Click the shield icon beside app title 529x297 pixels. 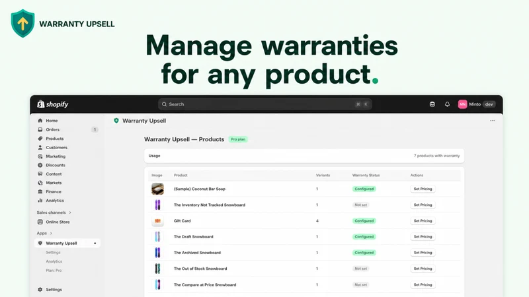coord(116,121)
